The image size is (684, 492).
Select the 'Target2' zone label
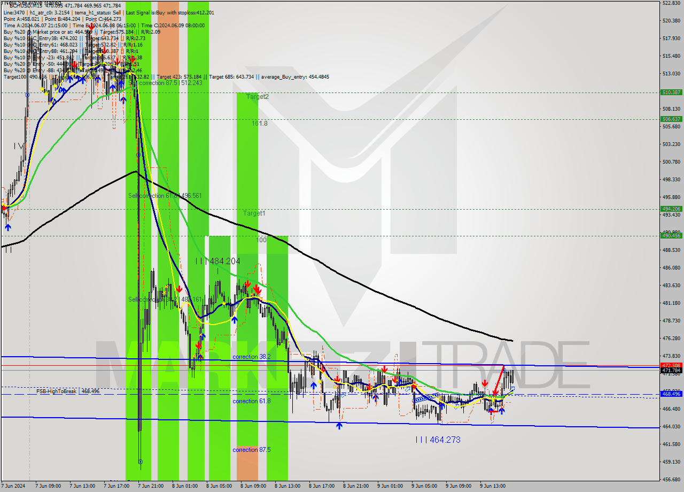pyautogui.click(x=258, y=97)
